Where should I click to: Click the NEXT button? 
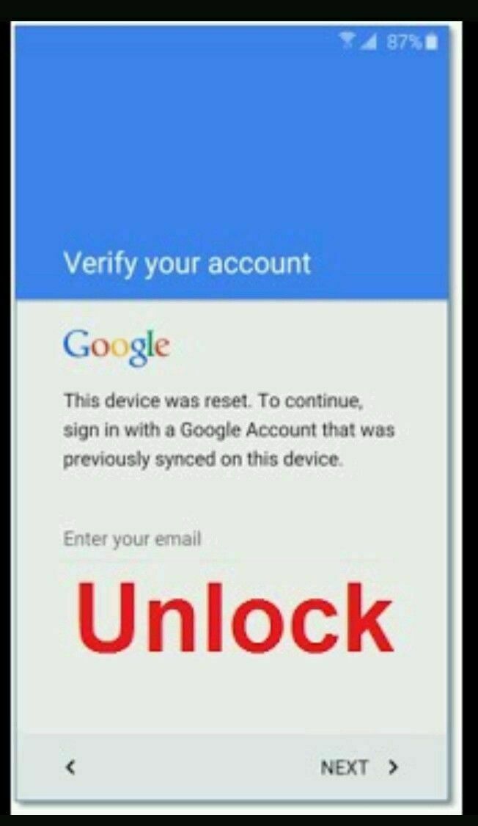[x=359, y=767]
